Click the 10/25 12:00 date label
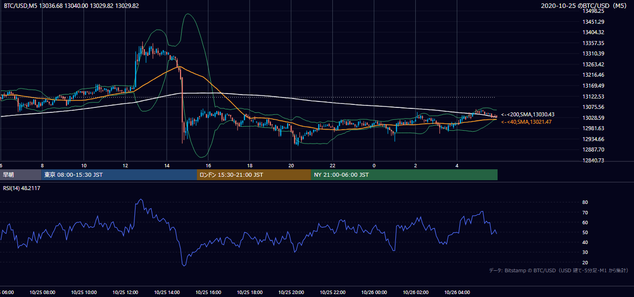The image size is (634, 297). tap(125, 293)
